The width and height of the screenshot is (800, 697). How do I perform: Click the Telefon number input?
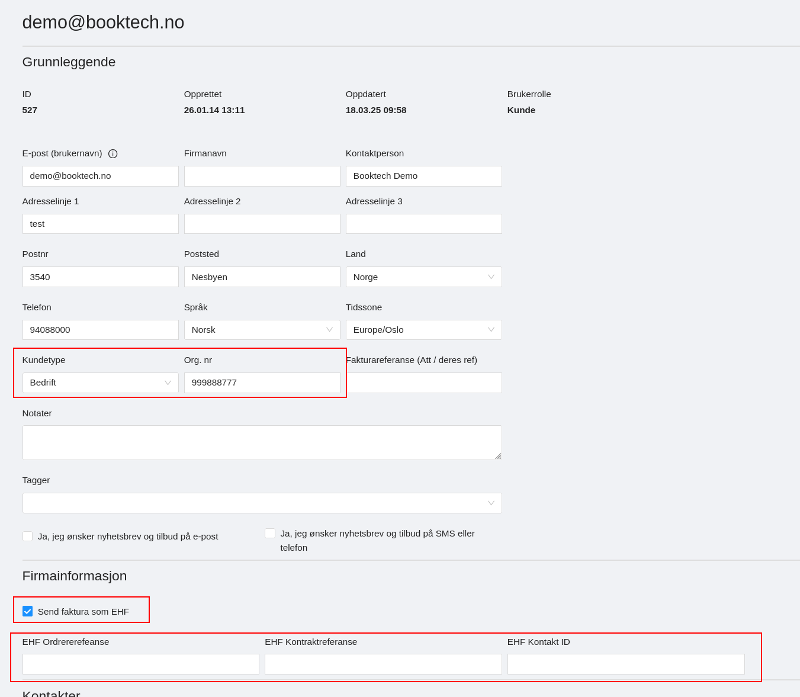click(x=100, y=330)
